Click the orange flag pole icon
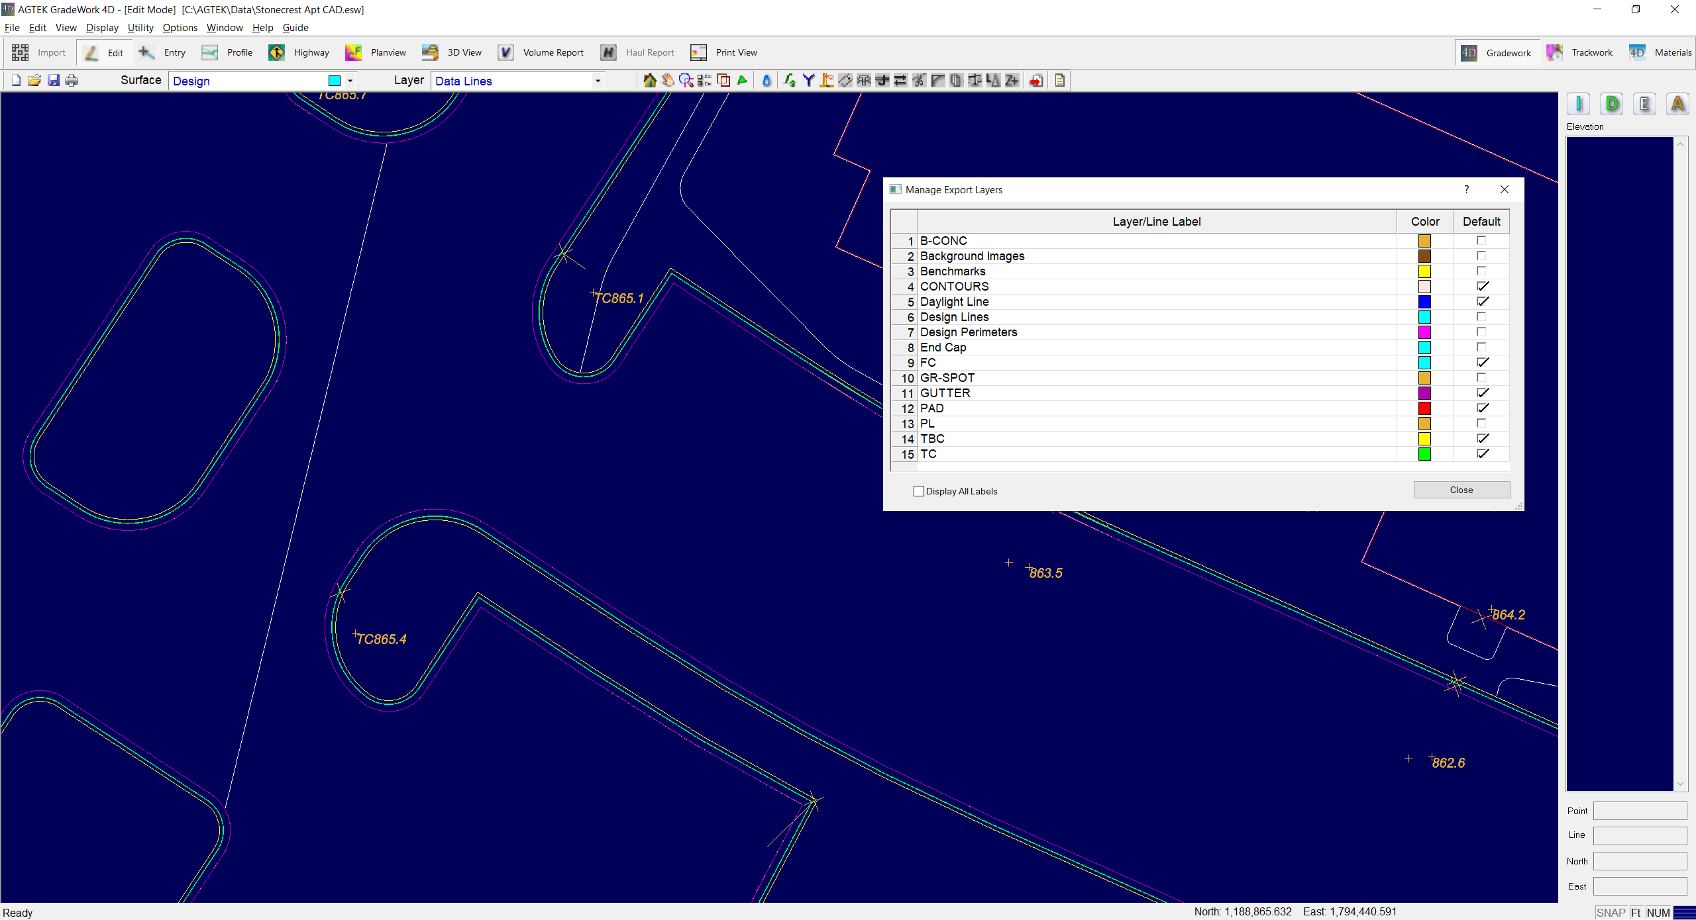The image size is (1696, 920). point(827,81)
